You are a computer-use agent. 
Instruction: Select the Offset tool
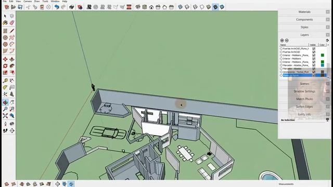click(x=12, y=73)
